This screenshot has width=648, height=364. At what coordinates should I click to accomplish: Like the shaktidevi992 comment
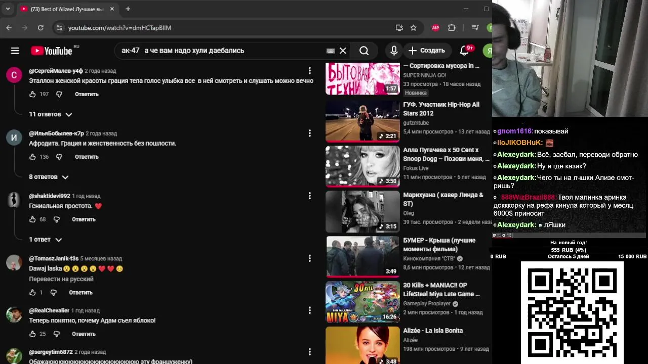click(32, 219)
